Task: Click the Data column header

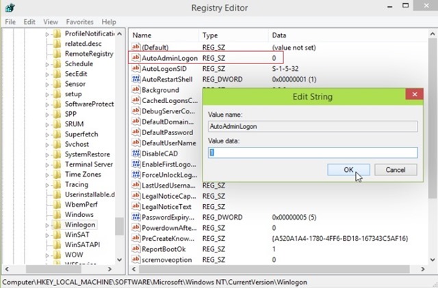Action: click(x=348, y=35)
